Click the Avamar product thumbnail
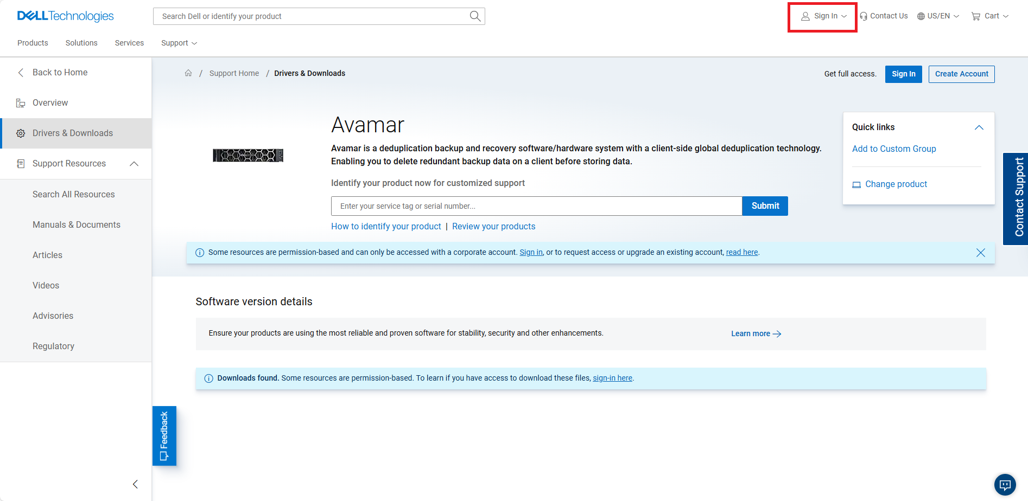1028x501 pixels. (248, 155)
